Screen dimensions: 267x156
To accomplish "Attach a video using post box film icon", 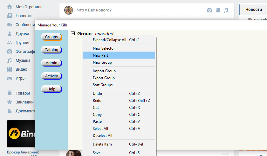I will [x=218, y=10].
